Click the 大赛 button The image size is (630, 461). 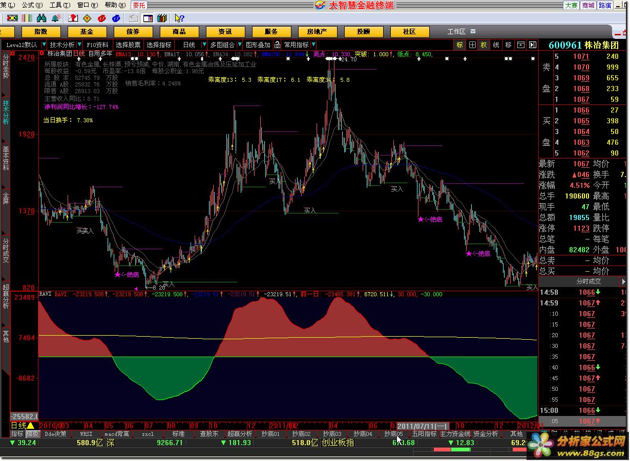pos(571,5)
